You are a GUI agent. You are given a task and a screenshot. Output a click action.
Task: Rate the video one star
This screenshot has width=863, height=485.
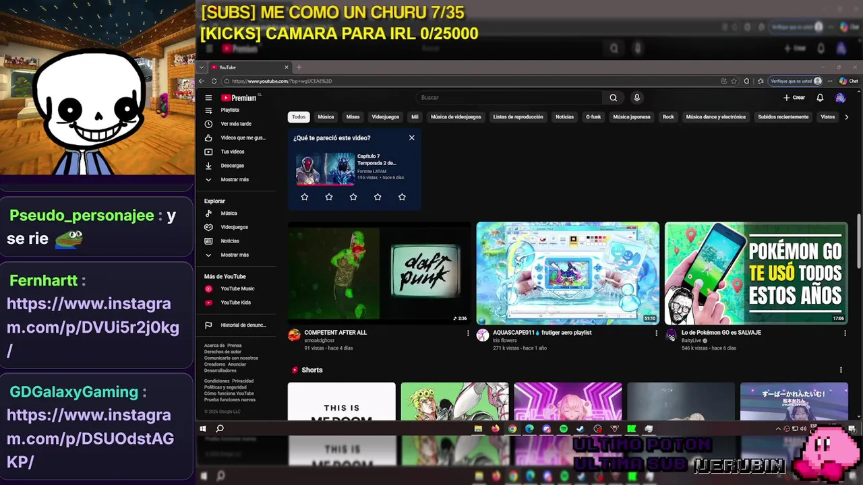[x=305, y=197]
